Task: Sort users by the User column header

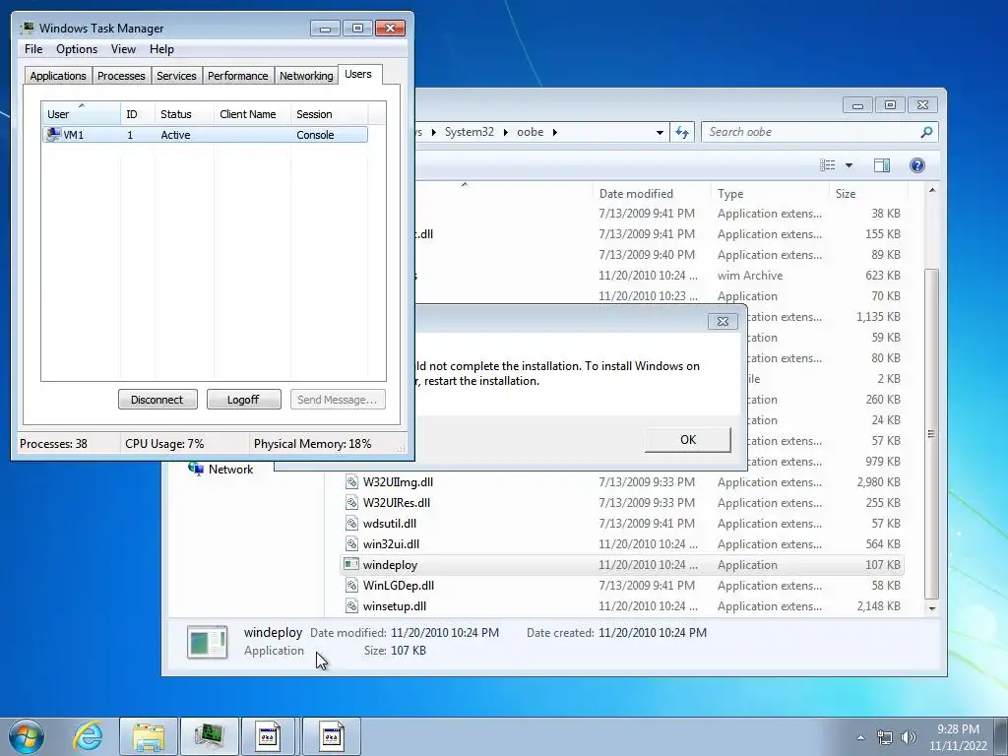Action: click(81, 114)
